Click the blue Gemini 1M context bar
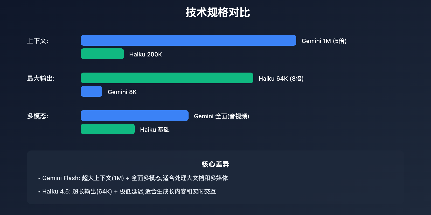 [x=188, y=40]
